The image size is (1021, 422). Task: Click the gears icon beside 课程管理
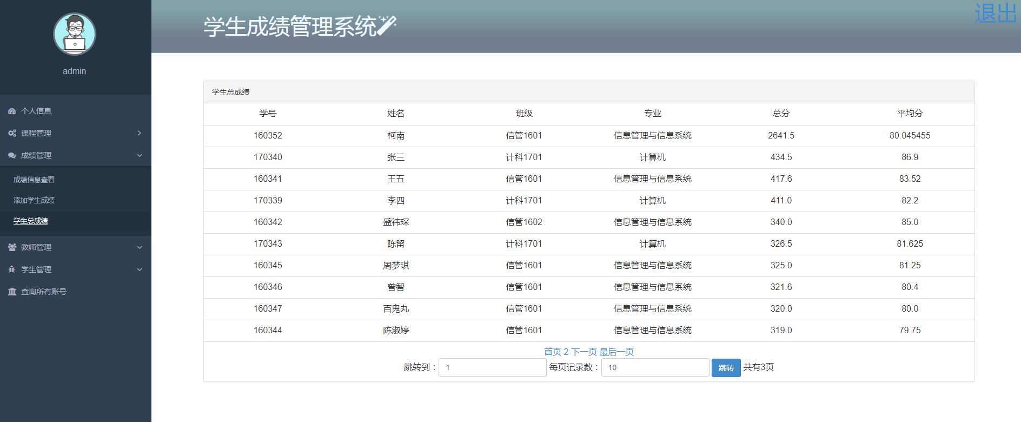coord(12,133)
